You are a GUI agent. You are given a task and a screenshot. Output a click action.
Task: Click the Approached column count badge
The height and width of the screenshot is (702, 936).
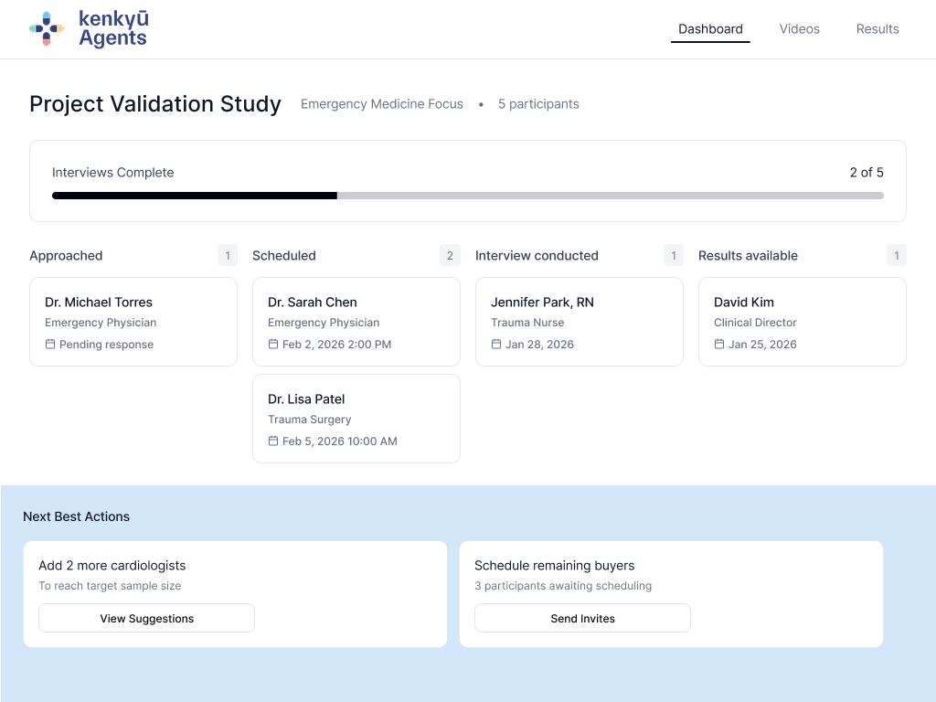[x=228, y=256]
